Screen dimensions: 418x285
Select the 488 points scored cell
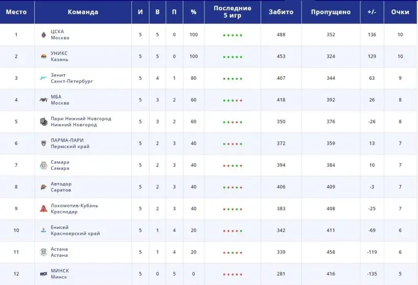click(x=281, y=35)
